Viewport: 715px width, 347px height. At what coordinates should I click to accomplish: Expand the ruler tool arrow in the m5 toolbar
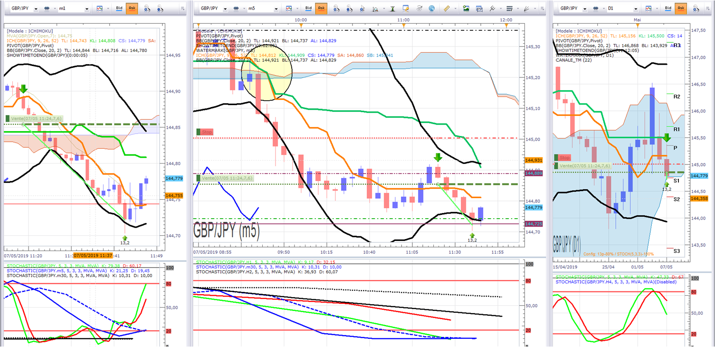[x=456, y=9]
